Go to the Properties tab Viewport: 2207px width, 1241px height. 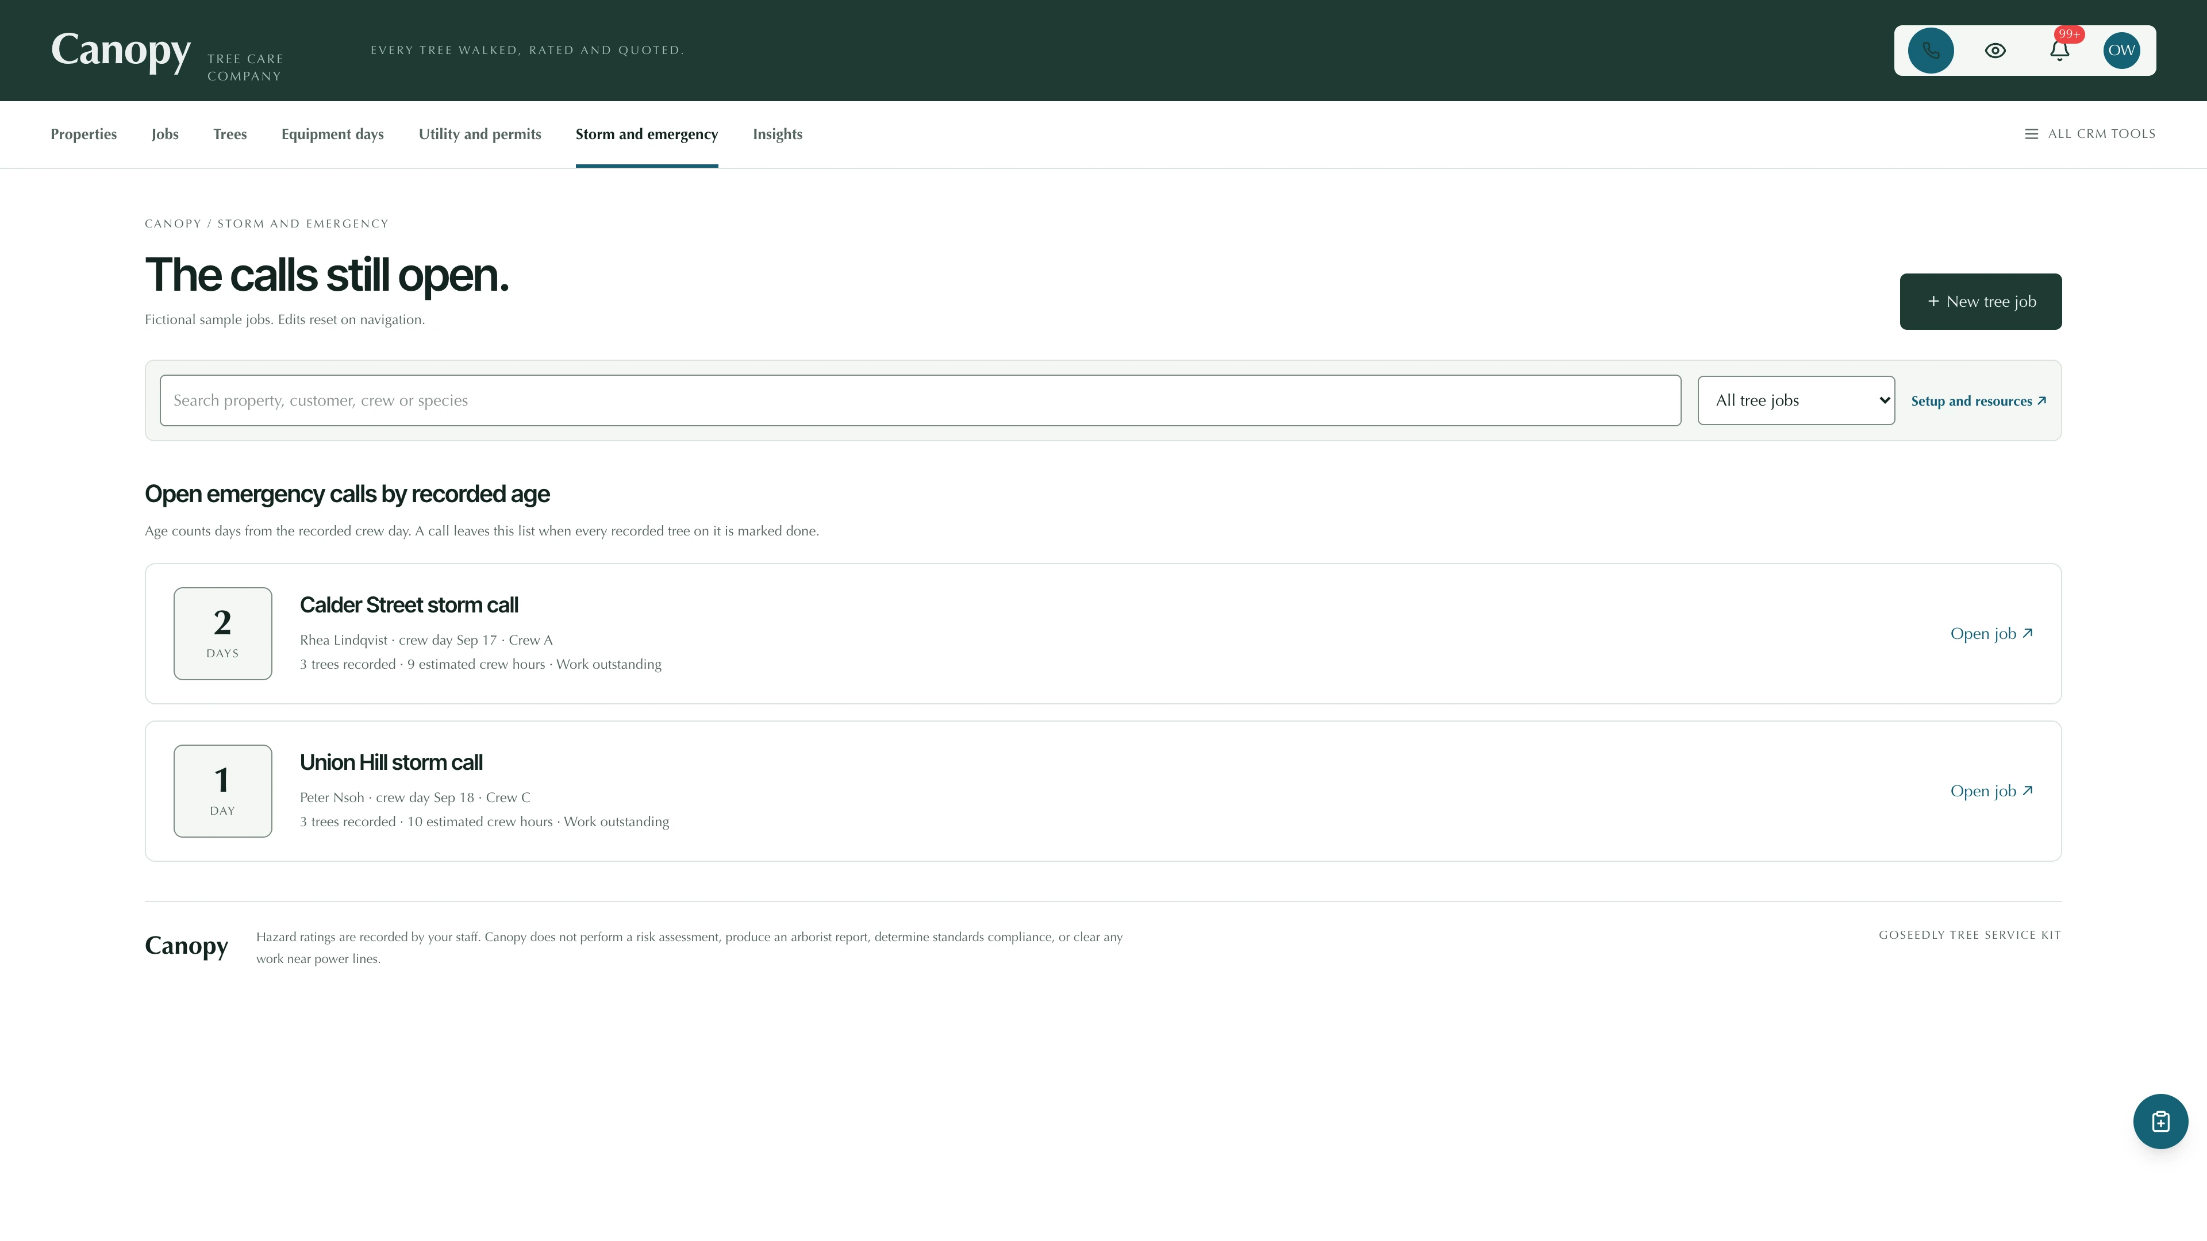pos(83,134)
